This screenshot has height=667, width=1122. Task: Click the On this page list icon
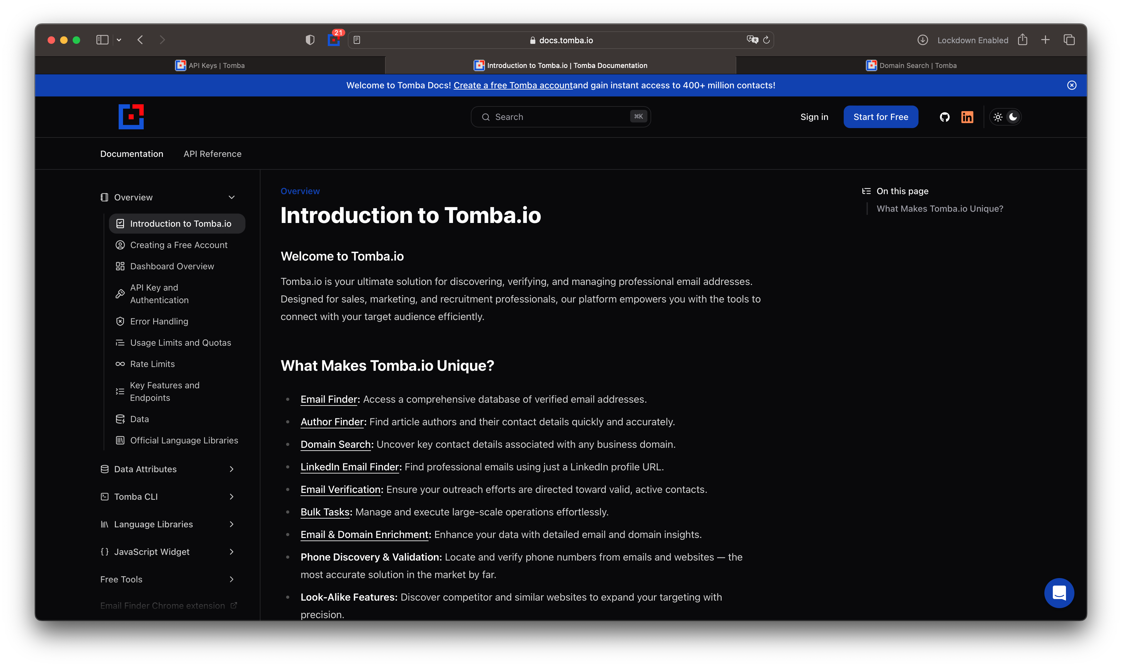866,191
